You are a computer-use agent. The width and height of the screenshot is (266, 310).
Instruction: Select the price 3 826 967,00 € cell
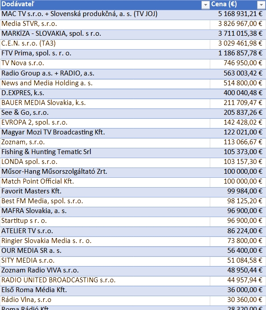238,24
